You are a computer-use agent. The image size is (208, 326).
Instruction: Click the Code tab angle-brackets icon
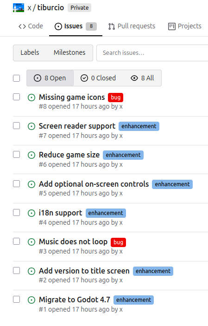pyautogui.click(x=22, y=26)
